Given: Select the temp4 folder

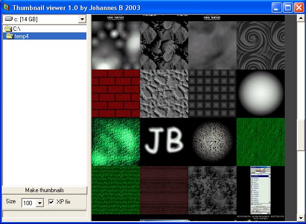Looking at the screenshot, I should pyautogui.click(x=21, y=36).
